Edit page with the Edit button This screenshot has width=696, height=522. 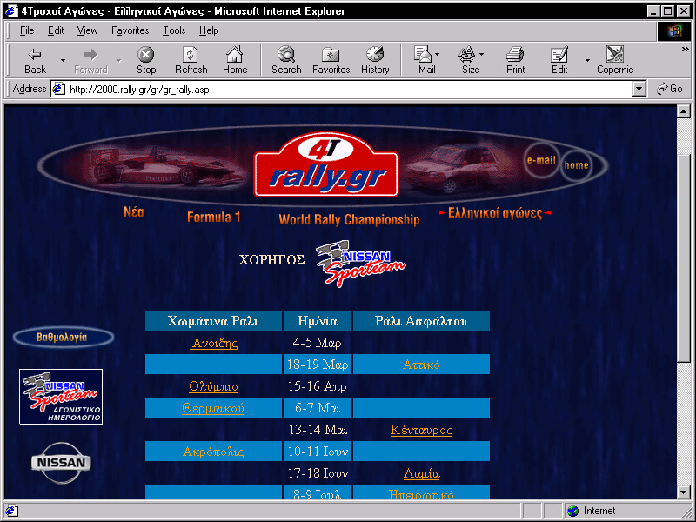coord(559,60)
